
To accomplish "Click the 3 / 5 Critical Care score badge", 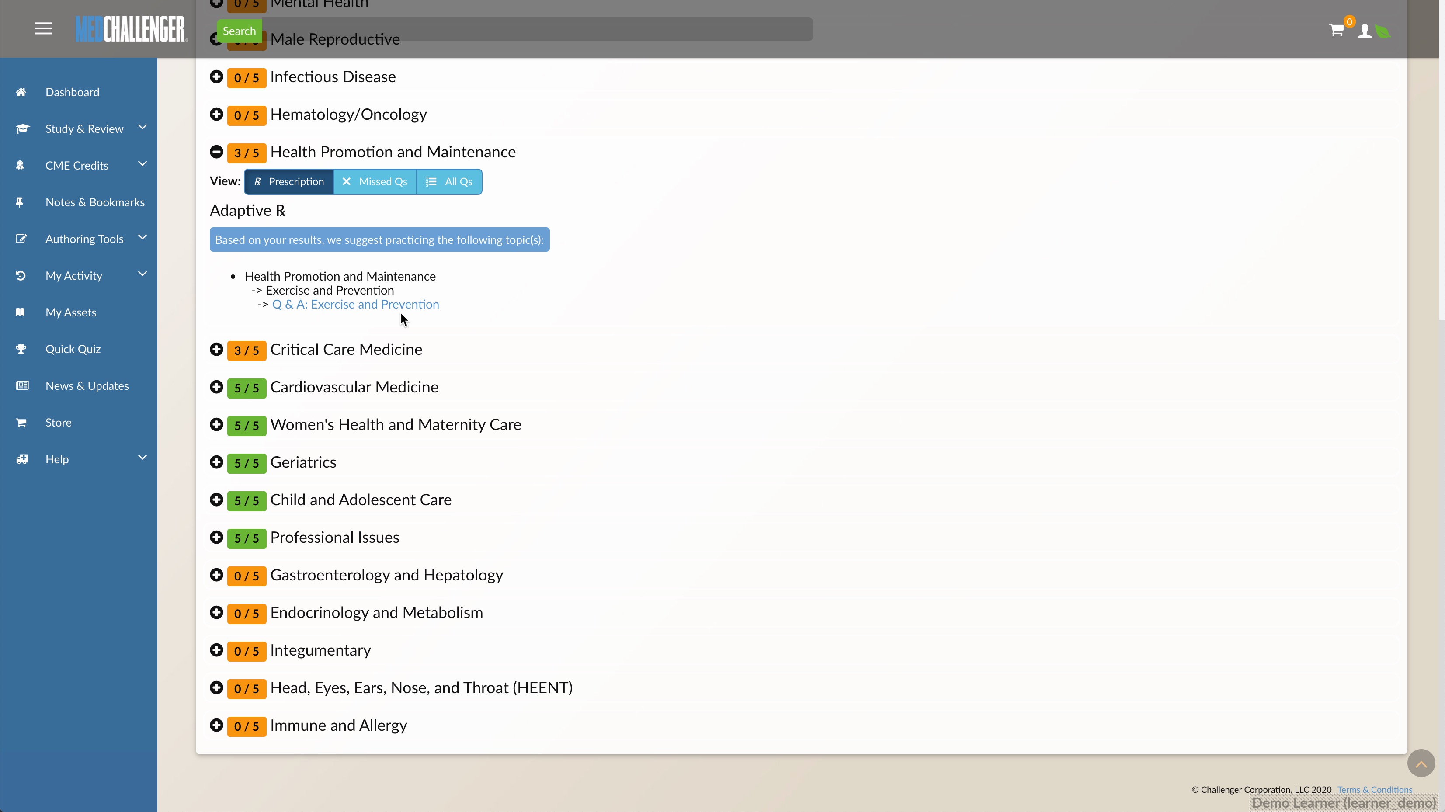I will coord(247,350).
